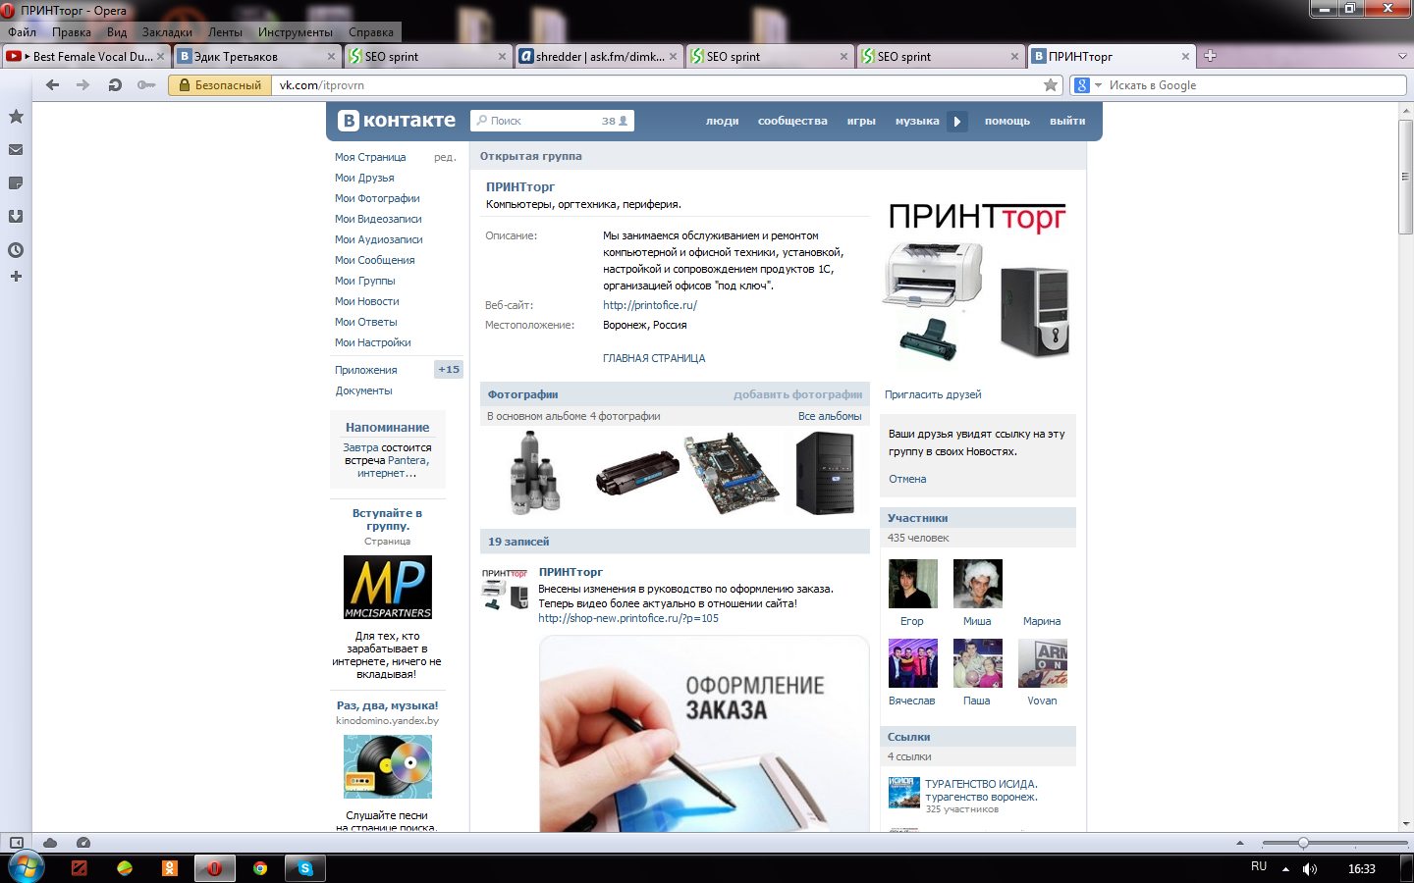Screen dimensions: 1414x883
Task: Toggle the side panel from status bar
Action: click(17, 843)
